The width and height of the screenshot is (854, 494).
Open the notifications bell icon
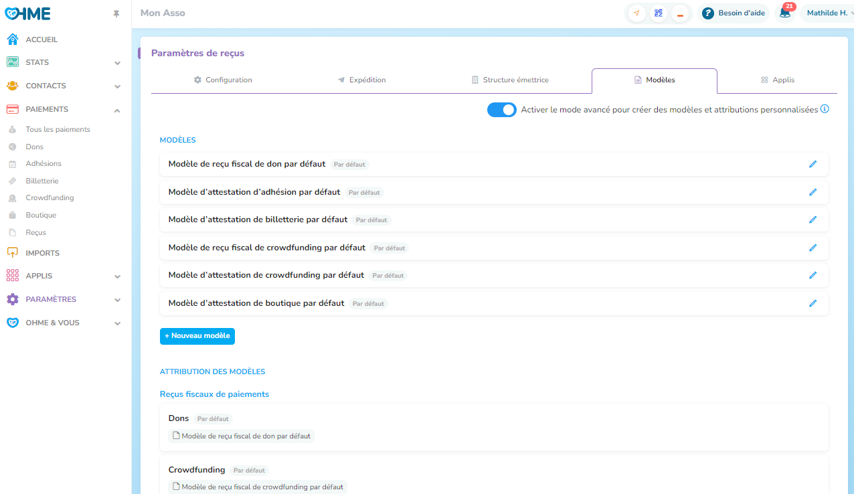click(x=785, y=13)
